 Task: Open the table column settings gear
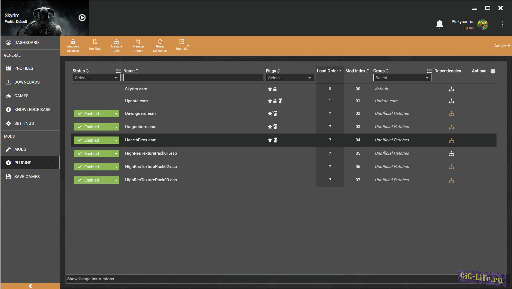pos(493,71)
